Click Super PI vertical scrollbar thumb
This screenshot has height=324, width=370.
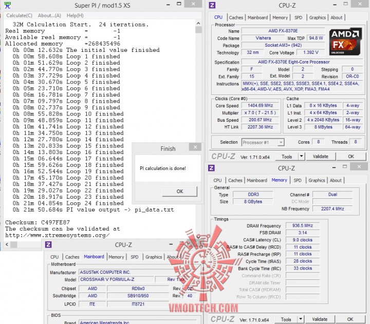click(198, 30)
